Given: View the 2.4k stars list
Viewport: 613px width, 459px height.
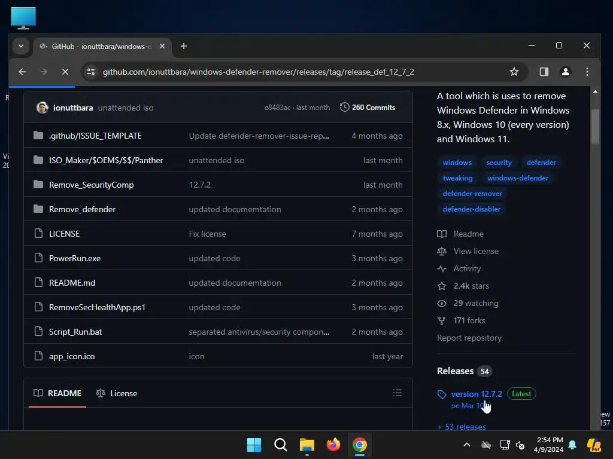Looking at the screenshot, I should pyautogui.click(x=463, y=286).
